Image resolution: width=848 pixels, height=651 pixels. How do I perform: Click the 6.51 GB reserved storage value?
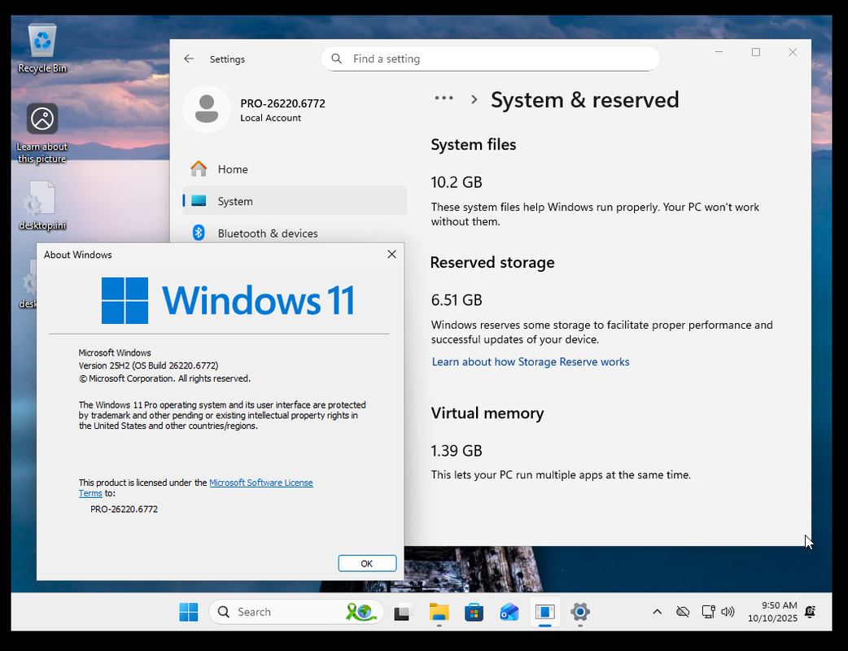(x=457, y=300)
